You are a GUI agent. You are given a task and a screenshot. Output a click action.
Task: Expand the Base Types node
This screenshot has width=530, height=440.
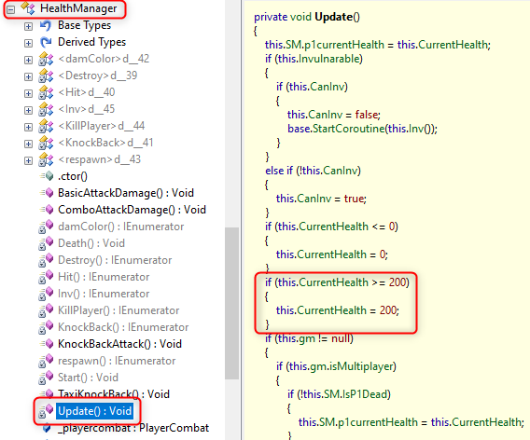28,26
